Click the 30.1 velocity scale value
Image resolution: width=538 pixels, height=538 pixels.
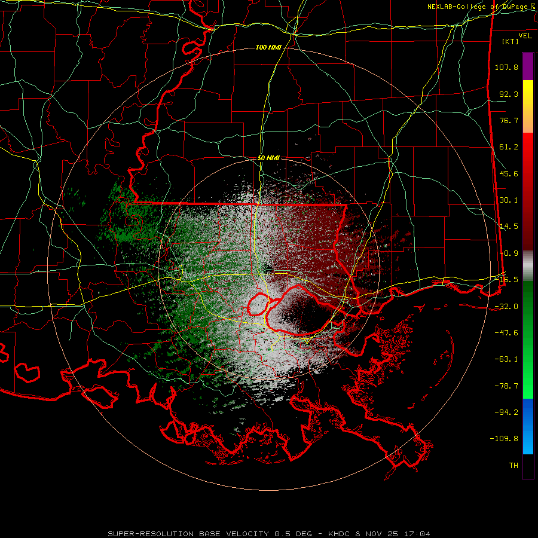(509, 200)
